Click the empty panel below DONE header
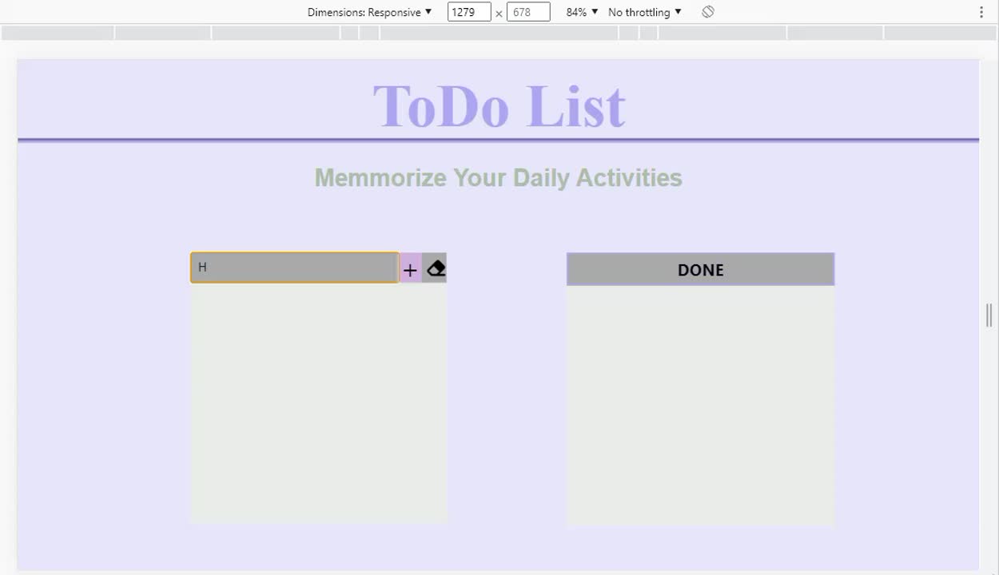Viewport: 999px width, 575px height. pos(700,406)
